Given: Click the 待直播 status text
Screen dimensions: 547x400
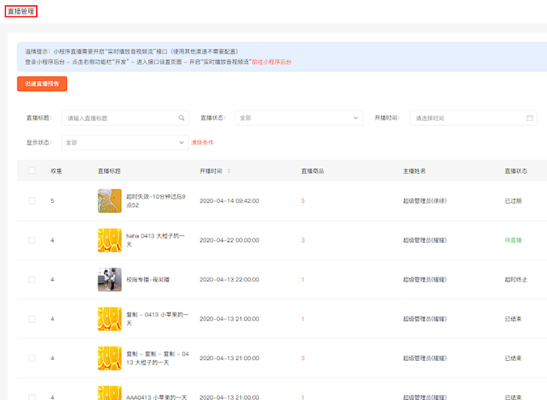Looking at the screenshot, I should coord(513,240).
